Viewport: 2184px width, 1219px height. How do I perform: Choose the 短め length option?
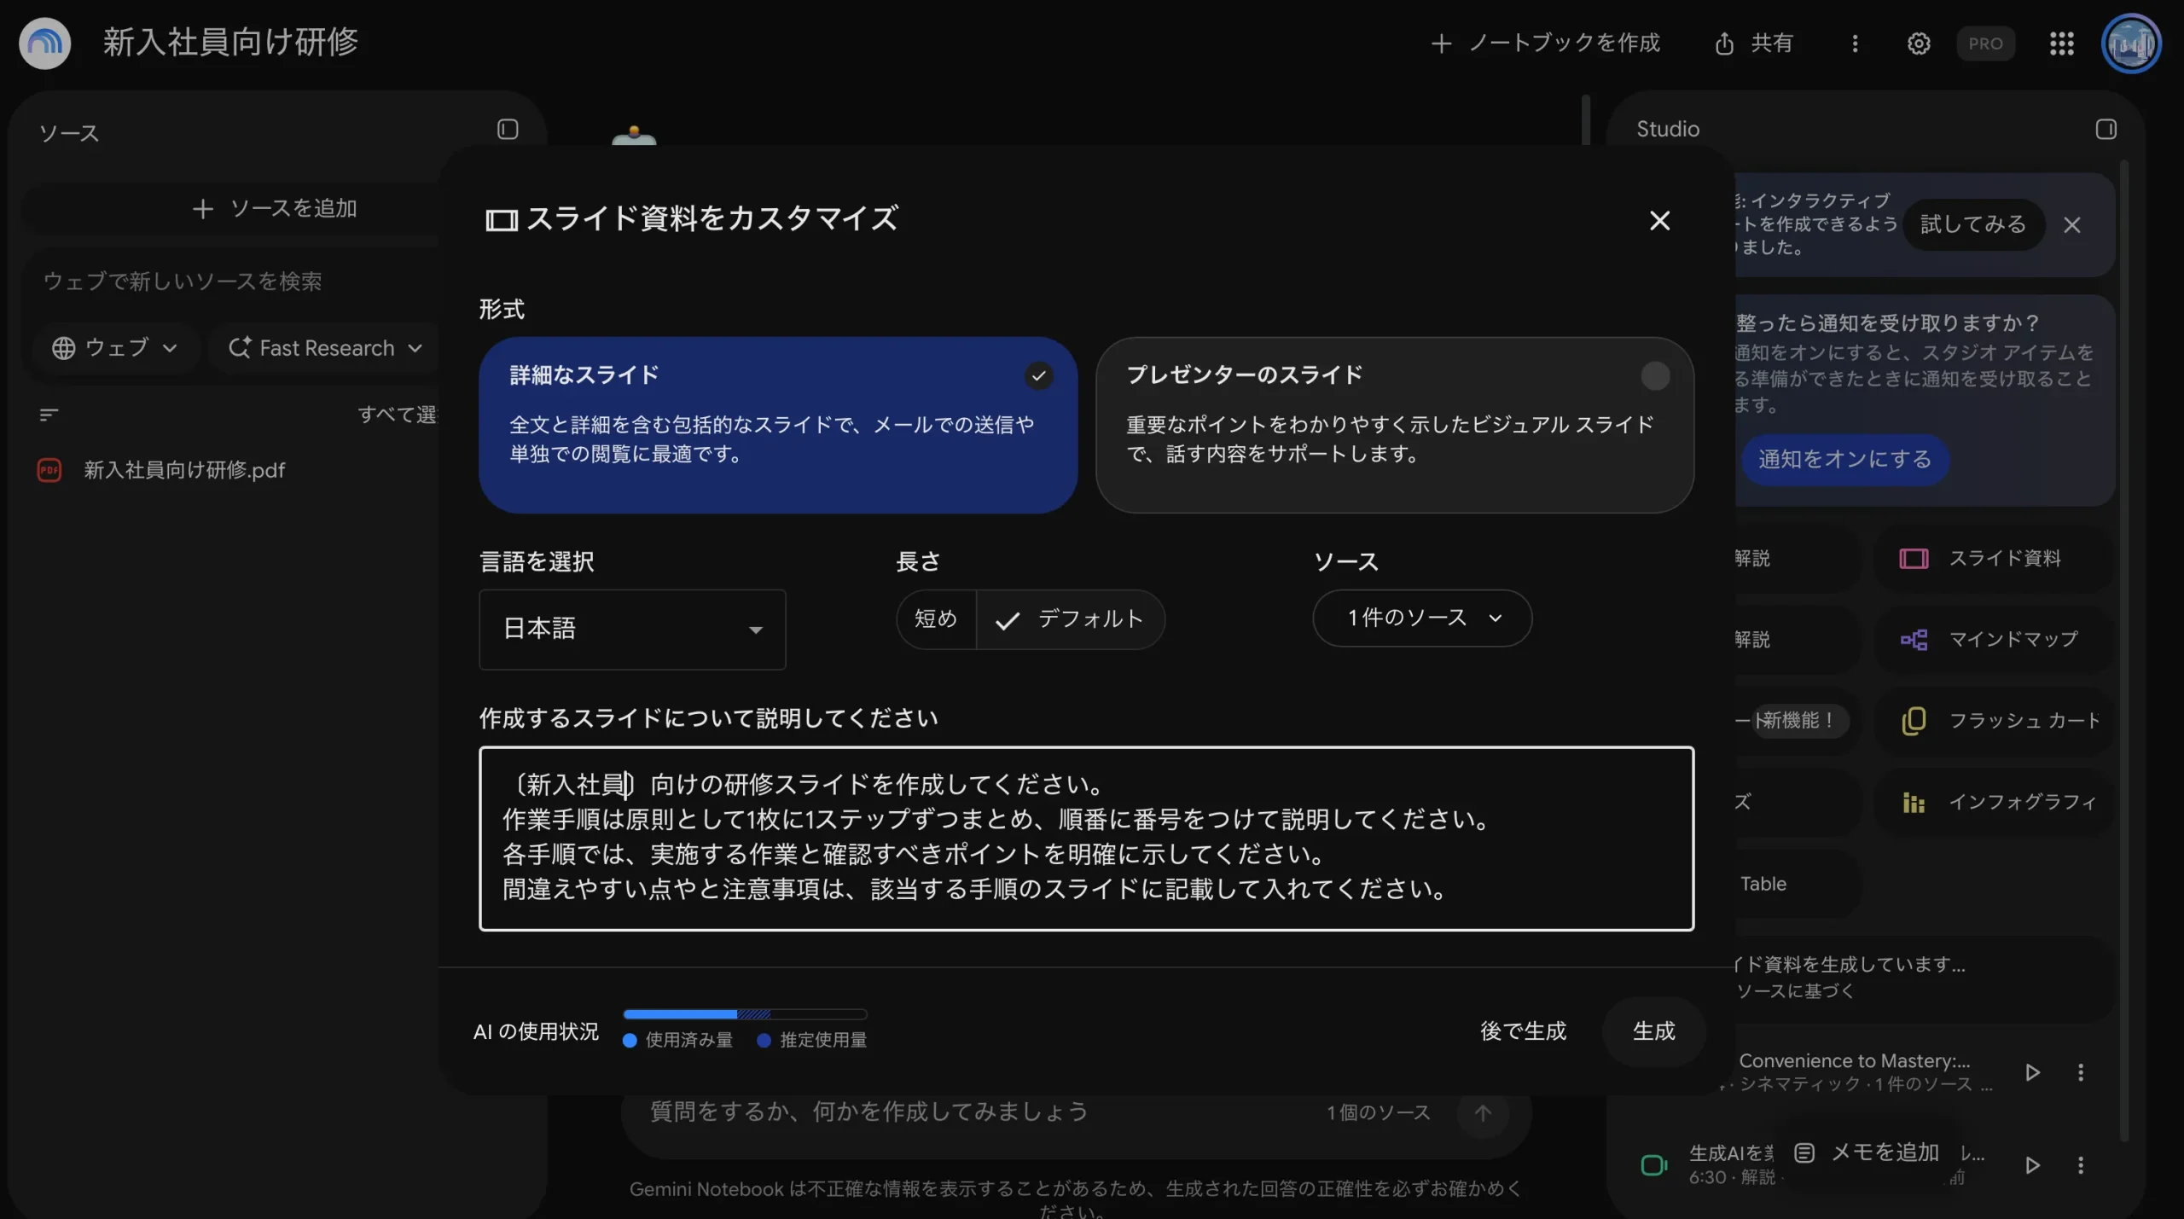[x=936, y=619]
